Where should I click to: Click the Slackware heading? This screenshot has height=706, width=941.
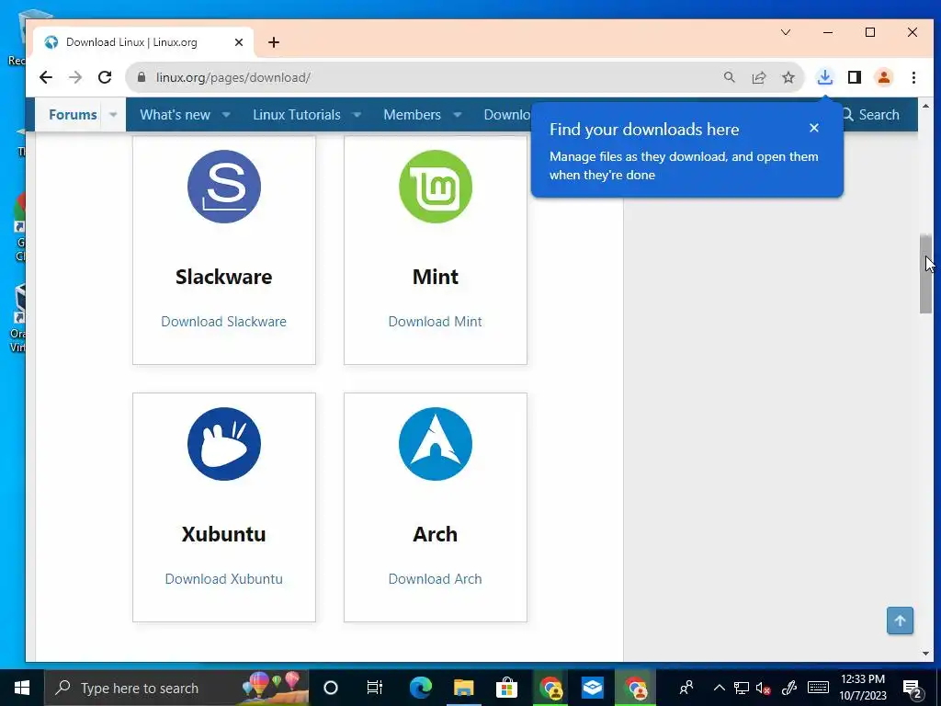(224, 277)
